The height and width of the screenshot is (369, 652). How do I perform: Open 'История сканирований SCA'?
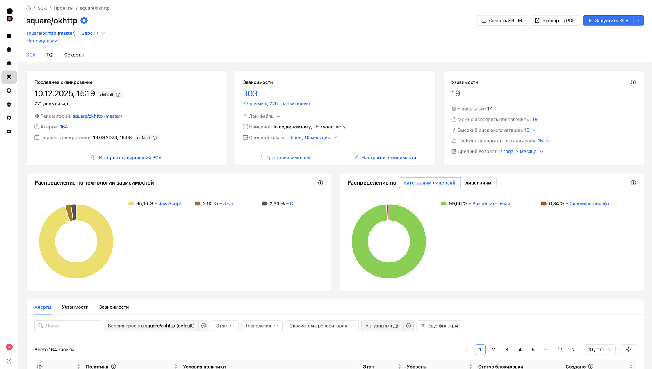126,158
